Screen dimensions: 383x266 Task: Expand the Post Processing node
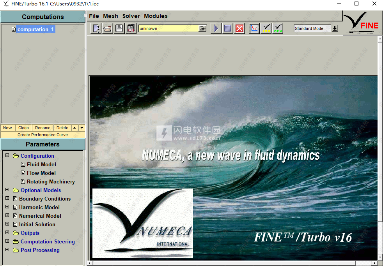click(x=7, y=250)
